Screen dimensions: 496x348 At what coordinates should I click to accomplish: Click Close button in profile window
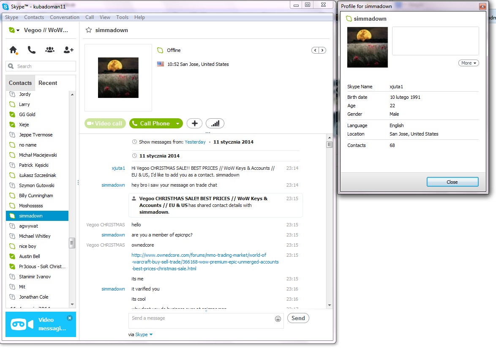click(x=452, y=182)
